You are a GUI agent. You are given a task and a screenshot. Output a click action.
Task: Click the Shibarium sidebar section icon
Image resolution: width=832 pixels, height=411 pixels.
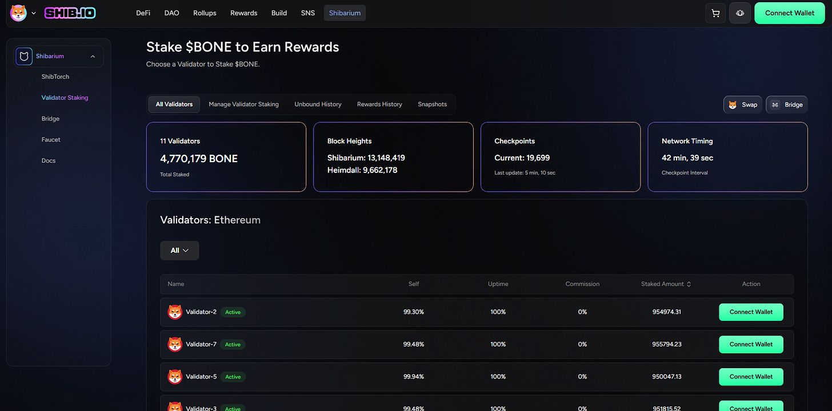24,56
